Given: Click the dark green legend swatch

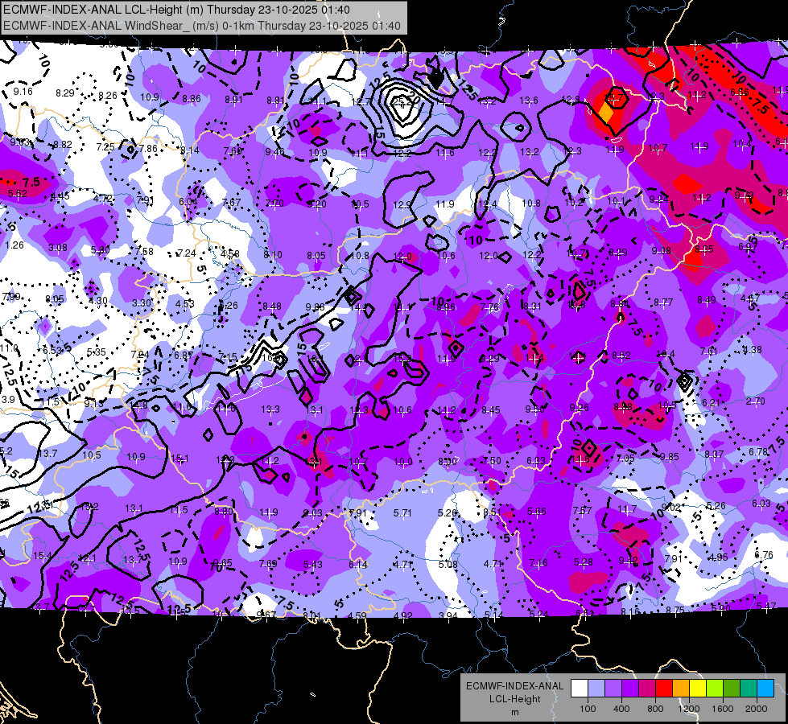Looking at the screenshot, I should click(732, 689).
